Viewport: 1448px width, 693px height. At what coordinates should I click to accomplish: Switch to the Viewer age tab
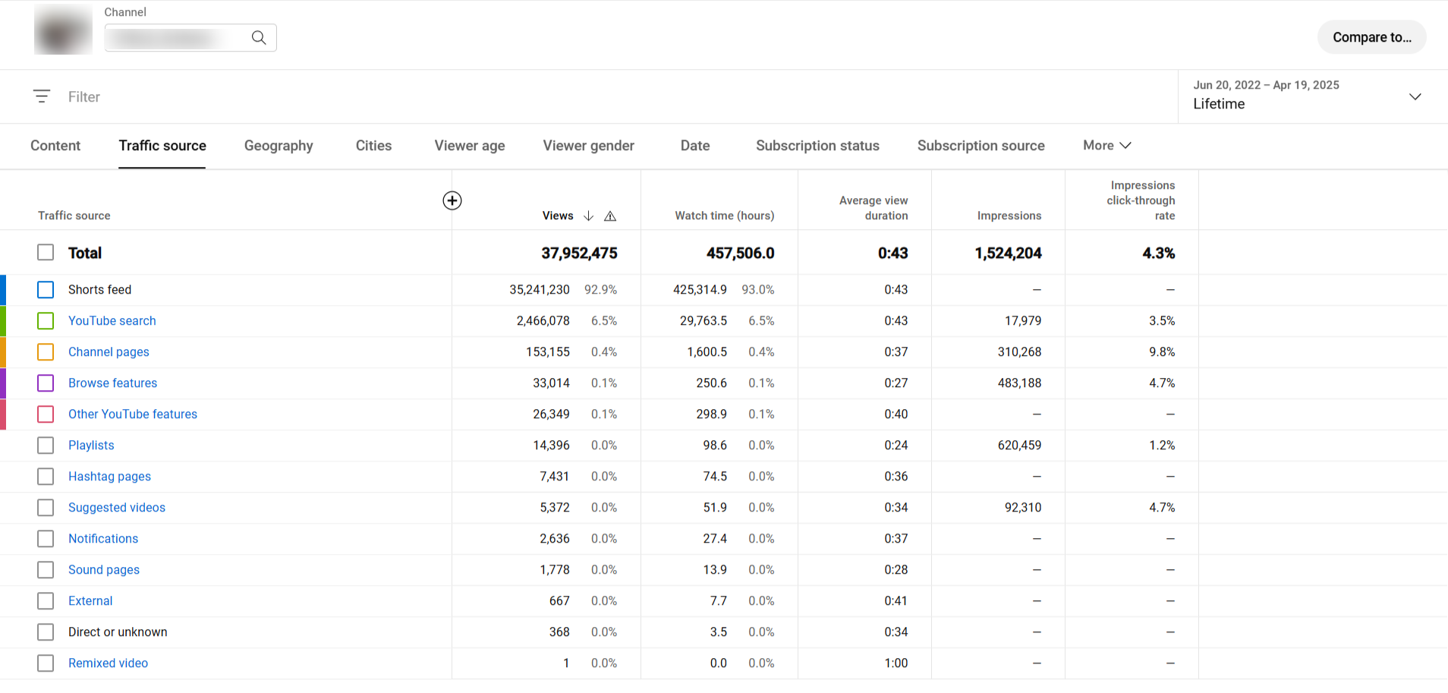pos(470,146)
